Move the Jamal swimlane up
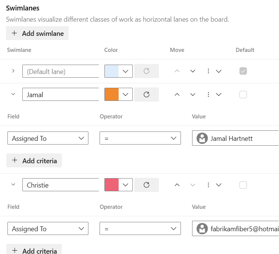The height and width of the screenshot is (254, 279). 177,95
